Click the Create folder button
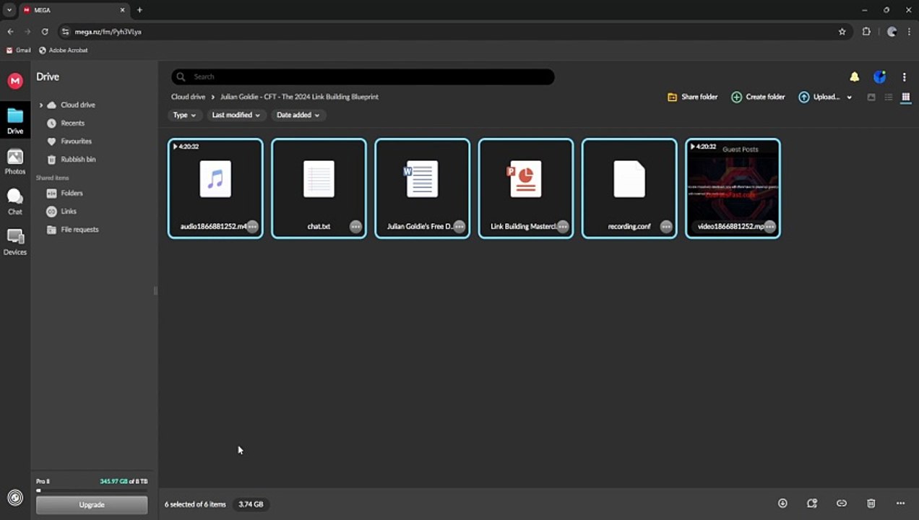Screen dimensions: 919x520 coord(758,97)
